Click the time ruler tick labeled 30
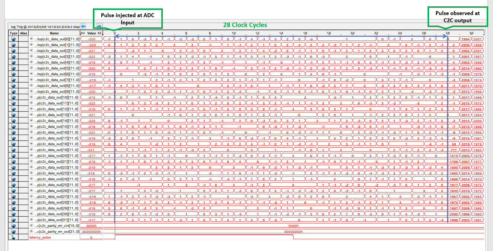Image resolution: width=493 pixels, height=251 pixels. (471, 33)
